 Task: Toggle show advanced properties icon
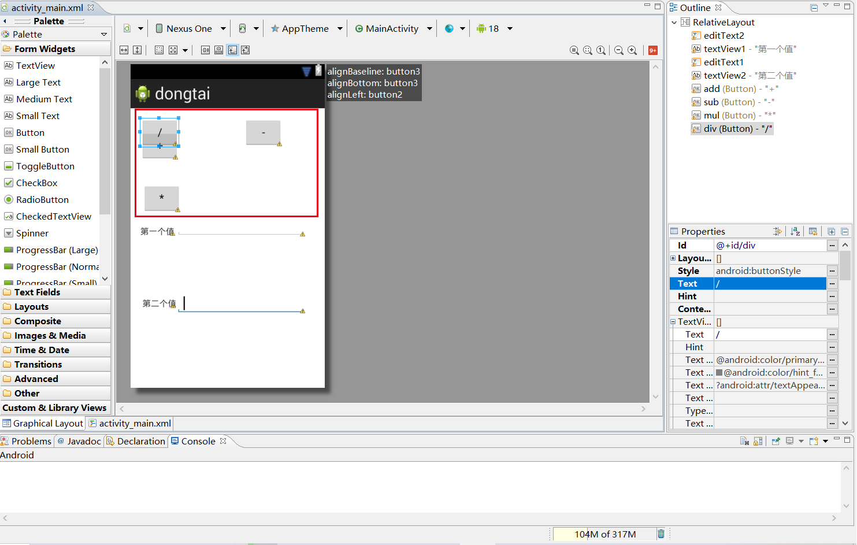[778, 232]
